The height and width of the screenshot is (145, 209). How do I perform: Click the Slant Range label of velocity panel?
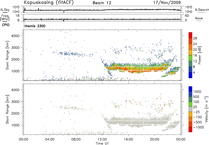(x=7, y=109)
